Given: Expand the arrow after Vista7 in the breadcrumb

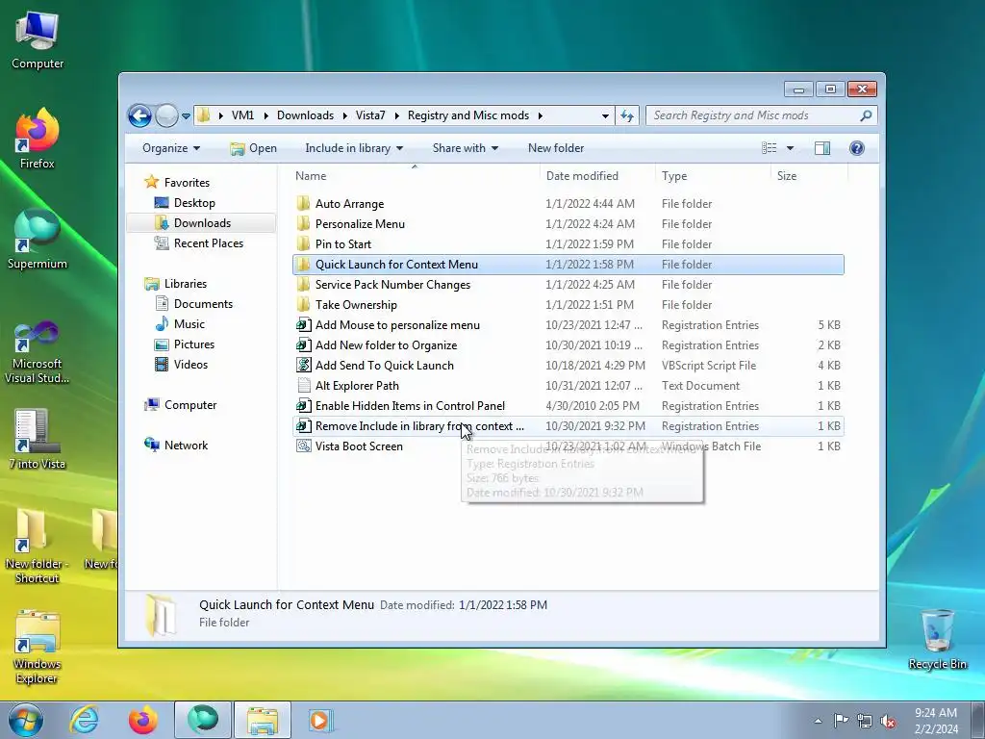Looking at the screenshot, I should coord(397,115).
